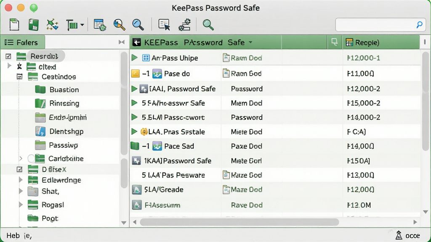Click the green magnifier search icon

click(x=208, y=25)
